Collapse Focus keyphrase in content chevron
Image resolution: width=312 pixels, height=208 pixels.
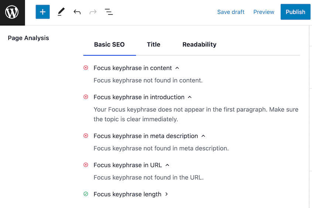click(x=177, y=68)
